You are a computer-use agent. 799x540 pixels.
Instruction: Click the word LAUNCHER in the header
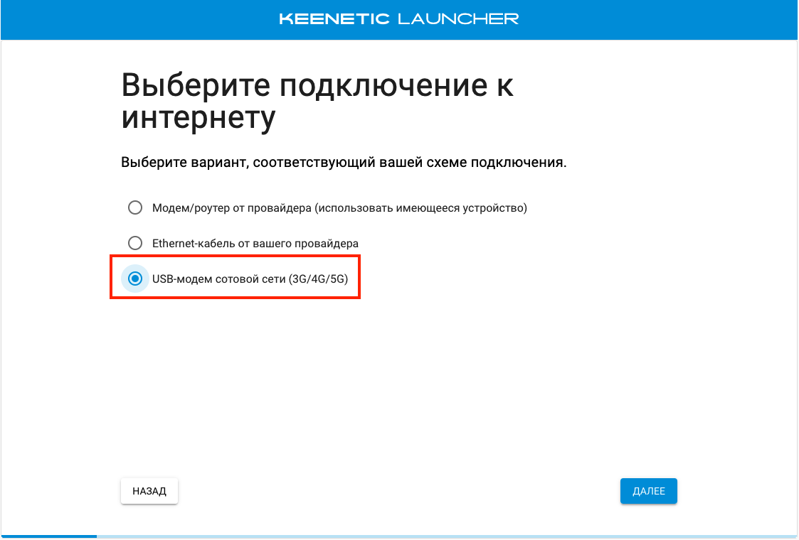point(458,19)
